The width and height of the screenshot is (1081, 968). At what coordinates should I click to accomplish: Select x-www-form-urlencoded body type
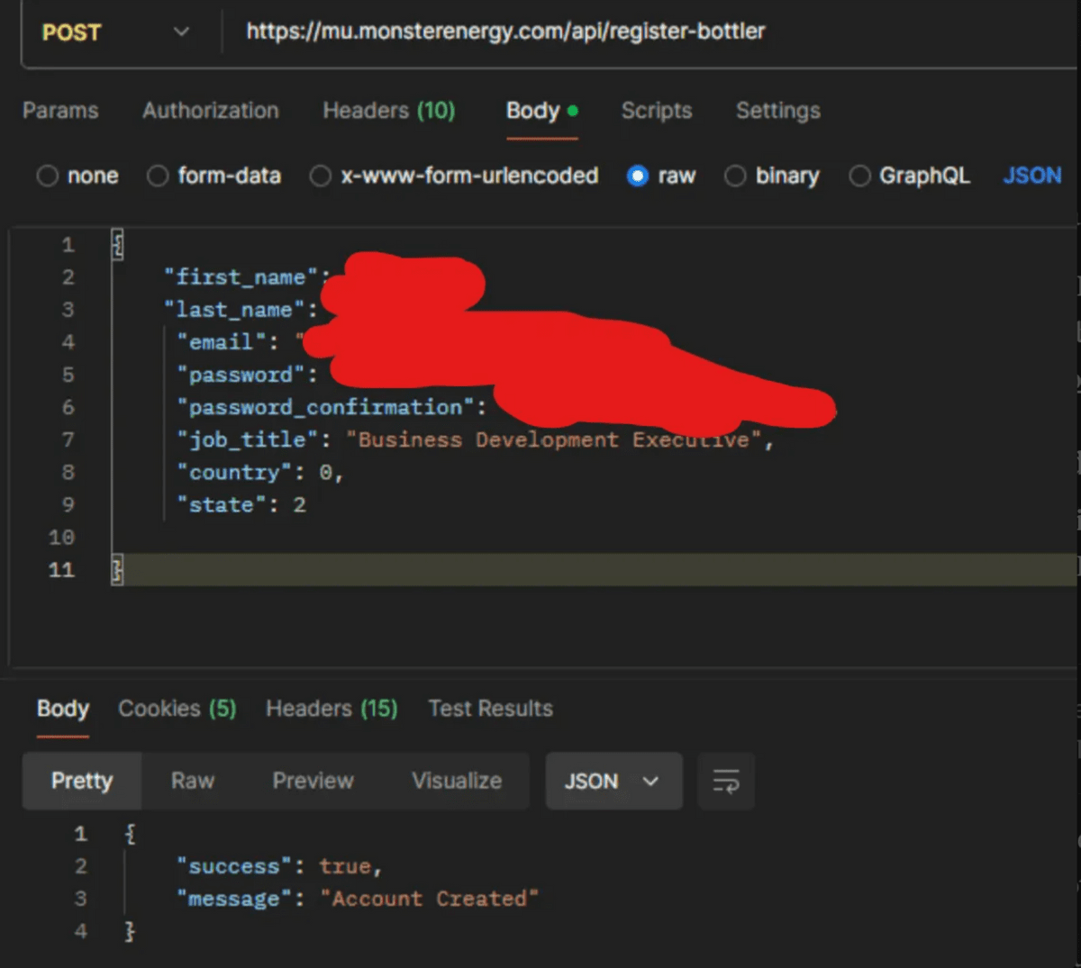pyautogui.click(x=454, y=176)
